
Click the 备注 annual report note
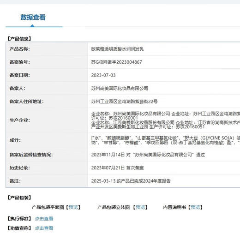tap(131, 181)
